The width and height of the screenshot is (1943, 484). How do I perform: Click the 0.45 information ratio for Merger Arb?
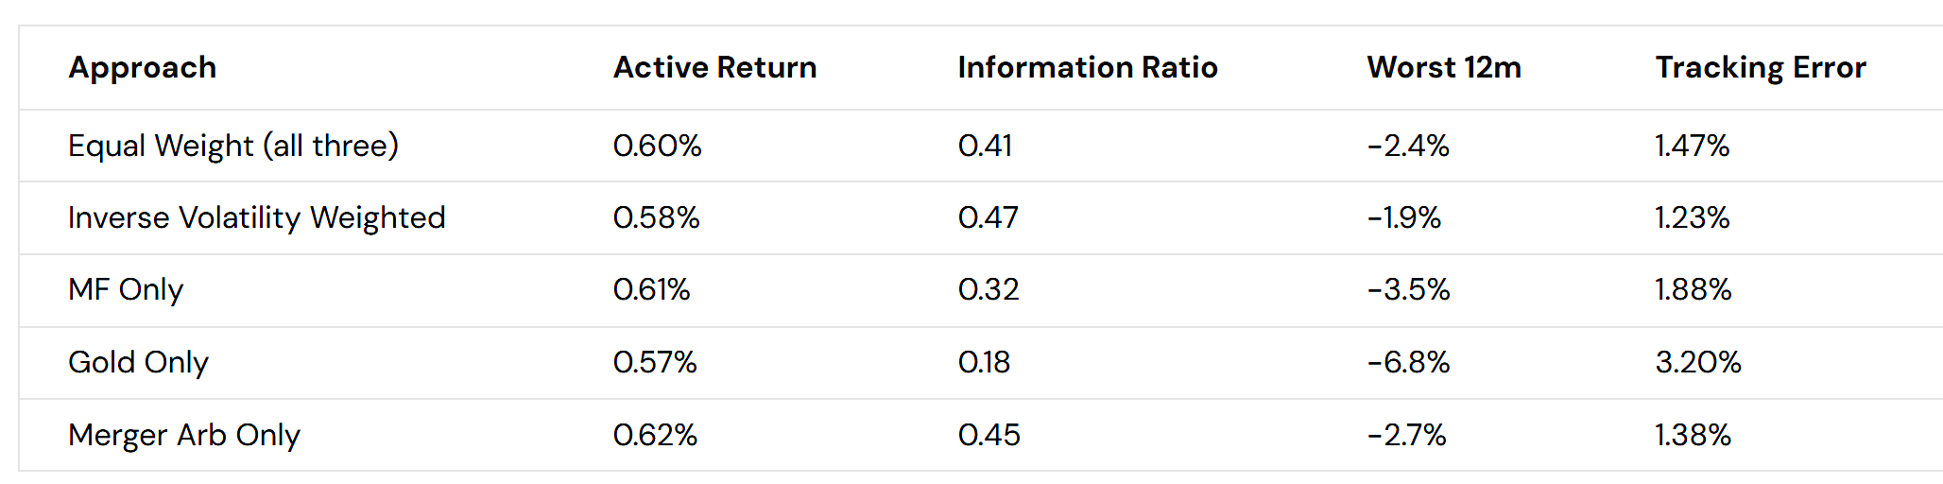click(989, 435)
